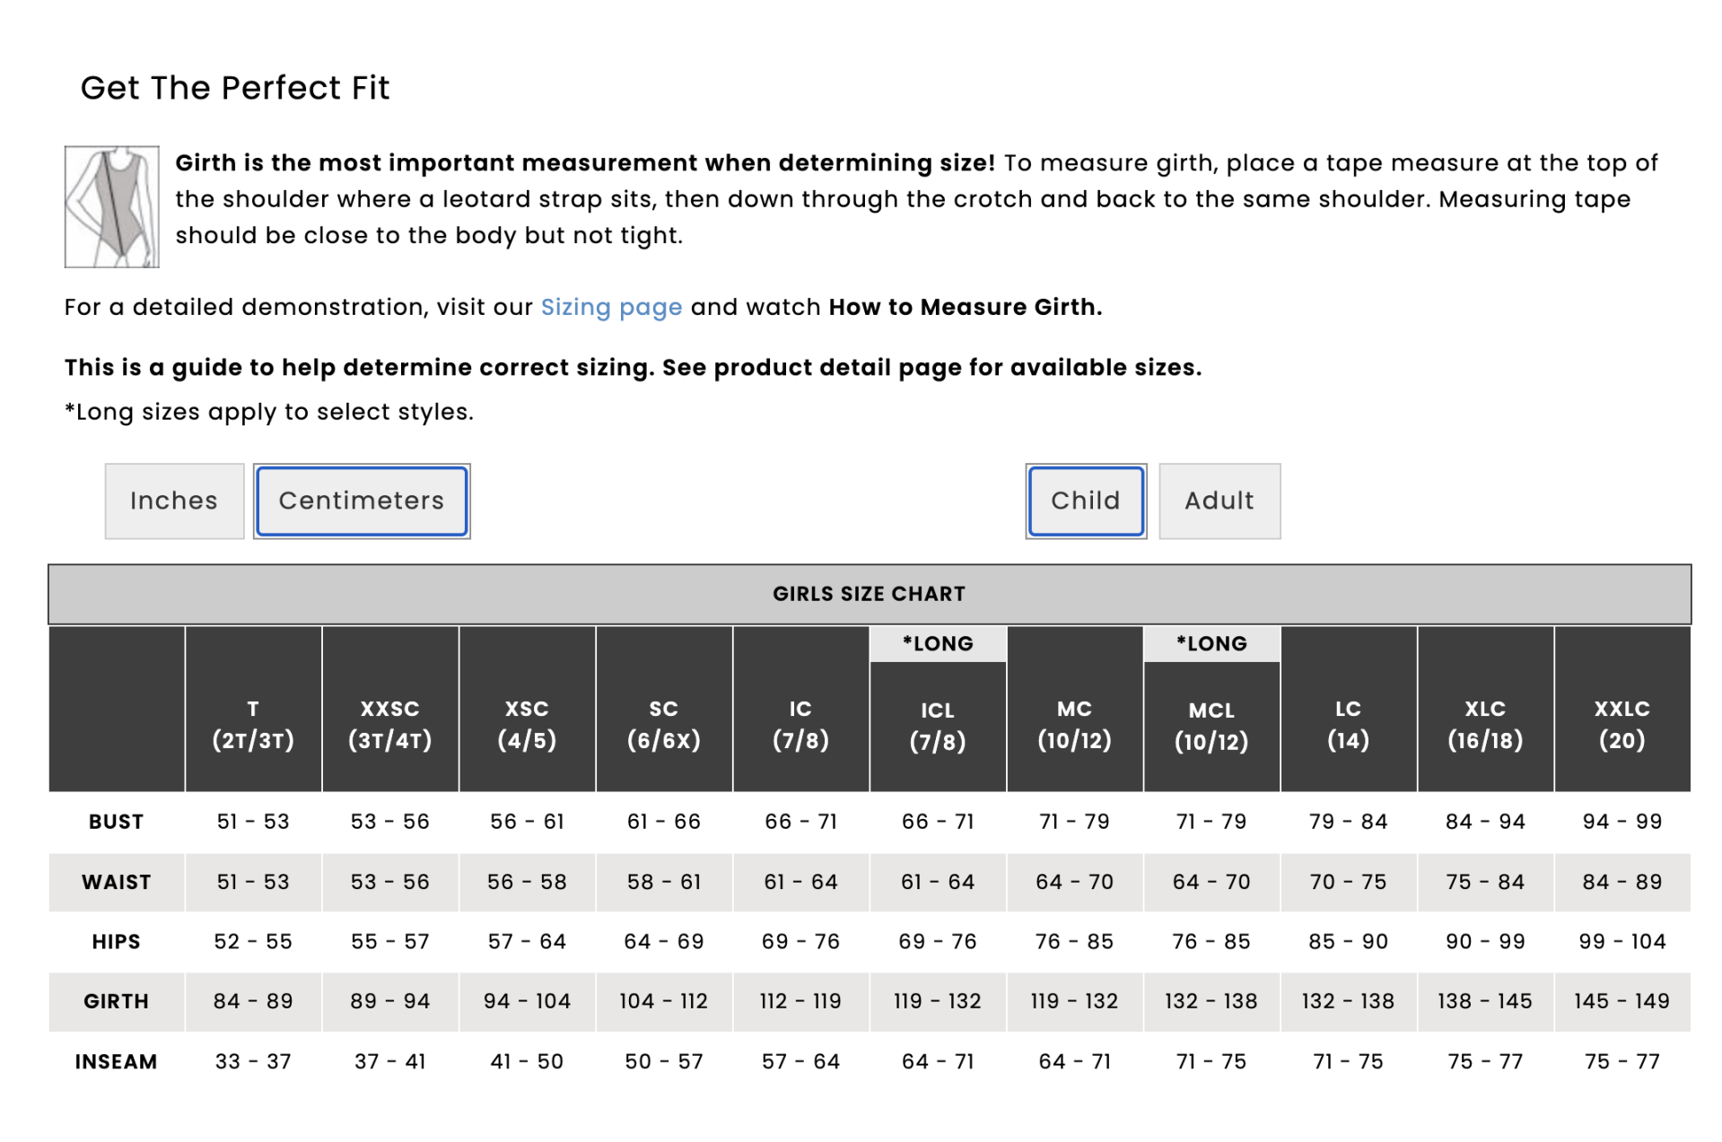Switch measurements to Inches
The height and width of the screenshot is (1142, 1722).
click(174, 501)
